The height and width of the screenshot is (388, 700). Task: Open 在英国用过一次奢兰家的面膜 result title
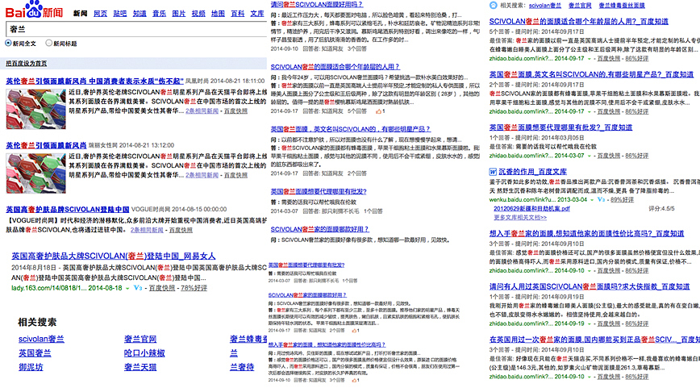click(594, 340)
